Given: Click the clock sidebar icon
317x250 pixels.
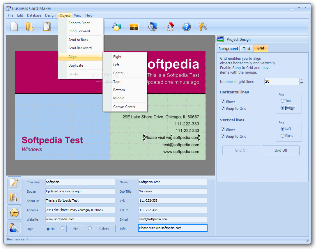Looking at the screenshot, I should click(x=14, y=213).
